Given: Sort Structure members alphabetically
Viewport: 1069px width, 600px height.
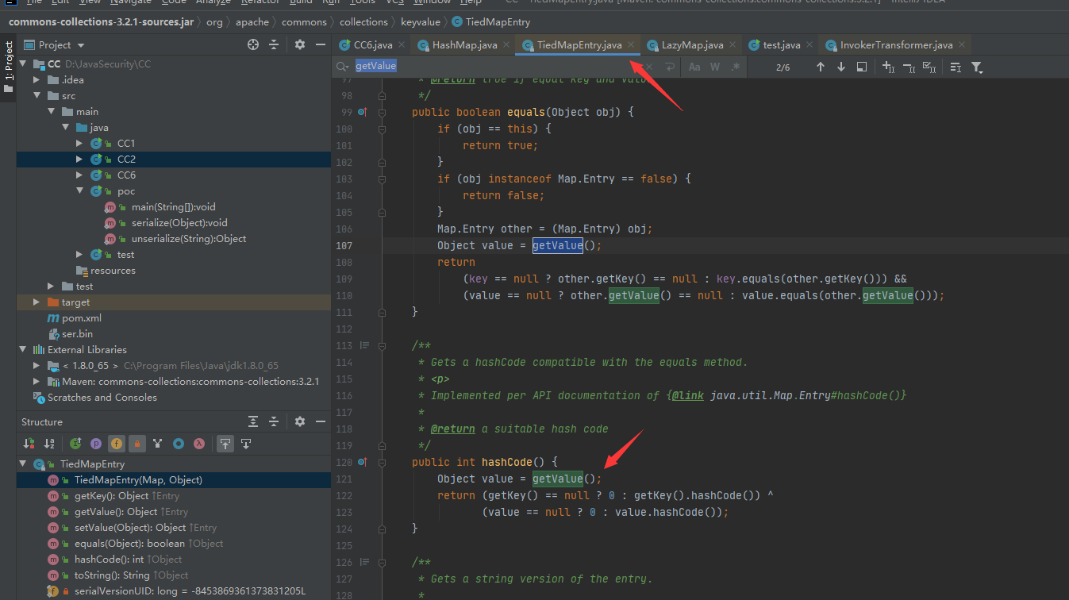Looking at the screenshot, I should (x=49, y=444).
